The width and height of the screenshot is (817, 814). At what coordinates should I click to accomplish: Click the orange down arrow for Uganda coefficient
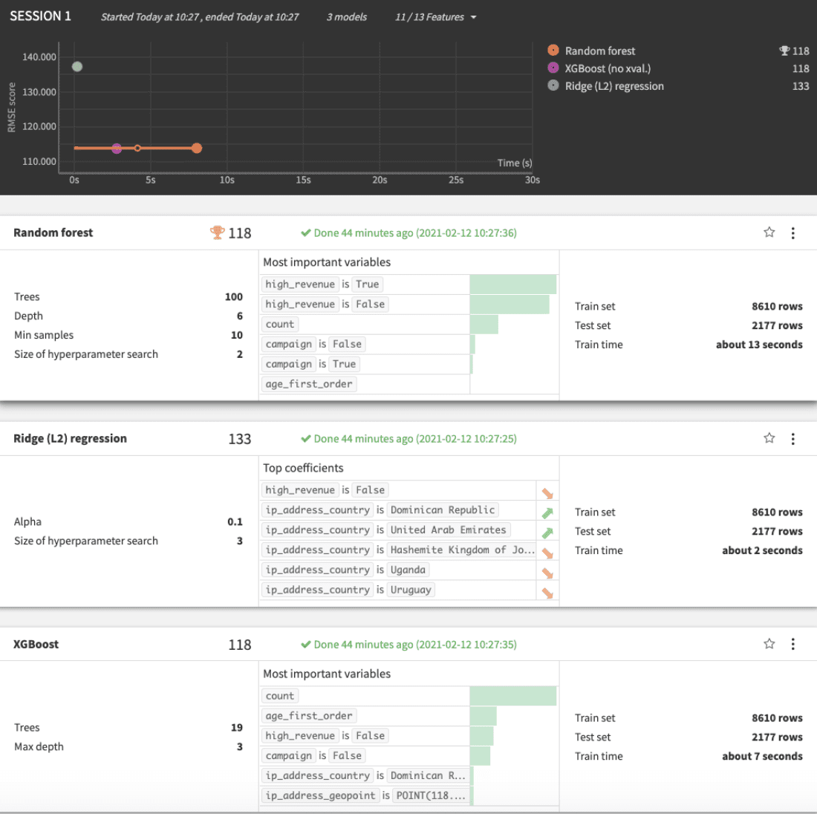pyautogui.click(x=547, y=570)
